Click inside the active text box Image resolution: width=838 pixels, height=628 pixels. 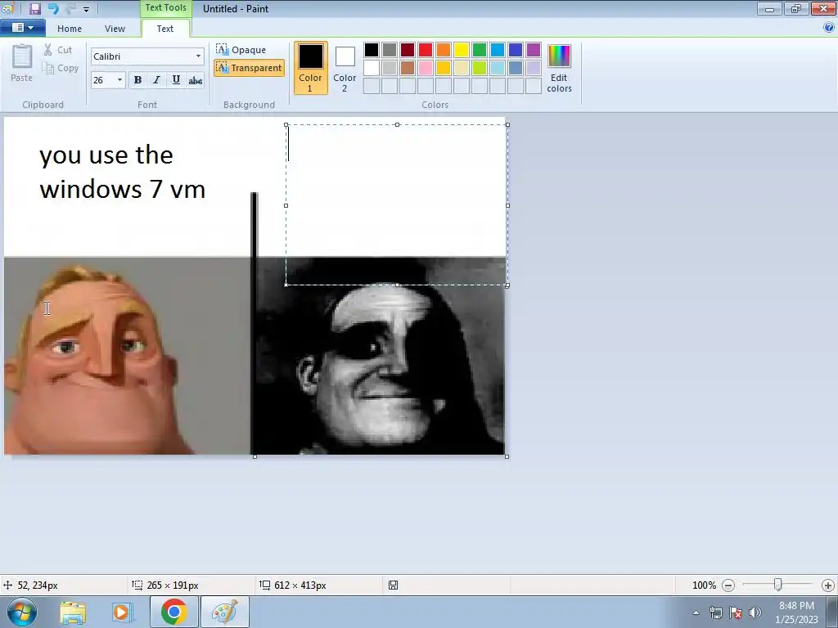(397, 205)
